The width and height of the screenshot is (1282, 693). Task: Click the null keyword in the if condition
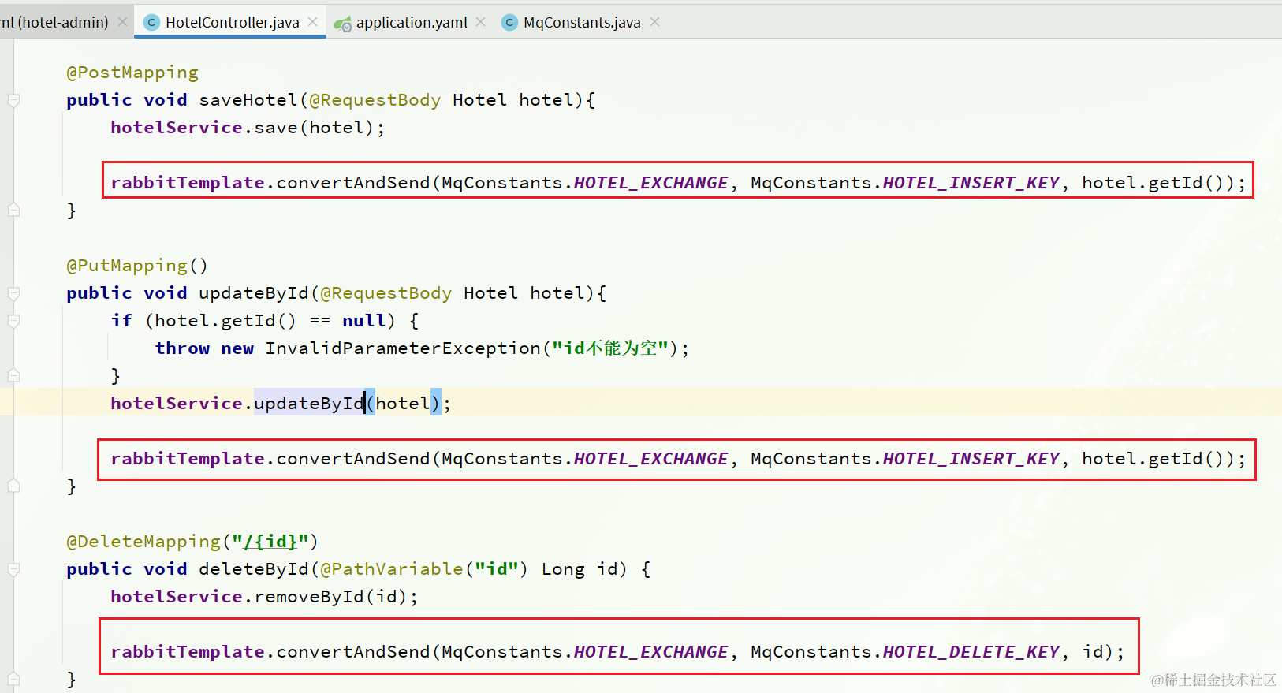(363, 321)
